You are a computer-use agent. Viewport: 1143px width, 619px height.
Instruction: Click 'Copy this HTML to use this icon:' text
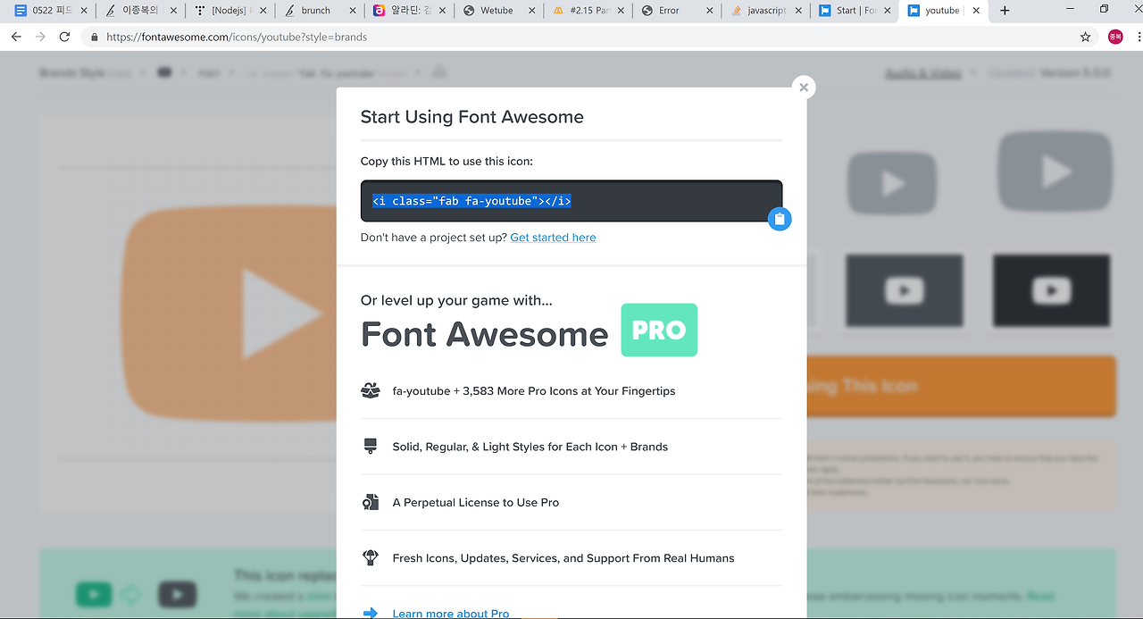coord(446,162)
